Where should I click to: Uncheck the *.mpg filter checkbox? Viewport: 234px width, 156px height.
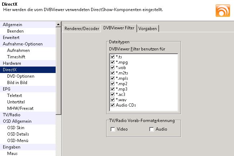(113, 62)
